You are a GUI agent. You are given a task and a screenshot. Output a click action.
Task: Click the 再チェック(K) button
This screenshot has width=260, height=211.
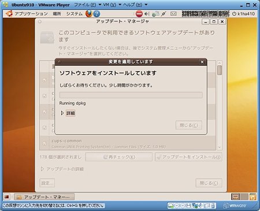[x=119, y=157]
